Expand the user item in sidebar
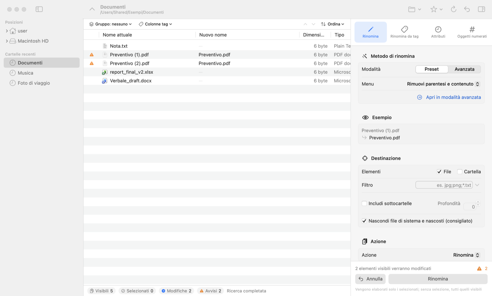This screenshot has height=296, width=492. tap(7, 31)
